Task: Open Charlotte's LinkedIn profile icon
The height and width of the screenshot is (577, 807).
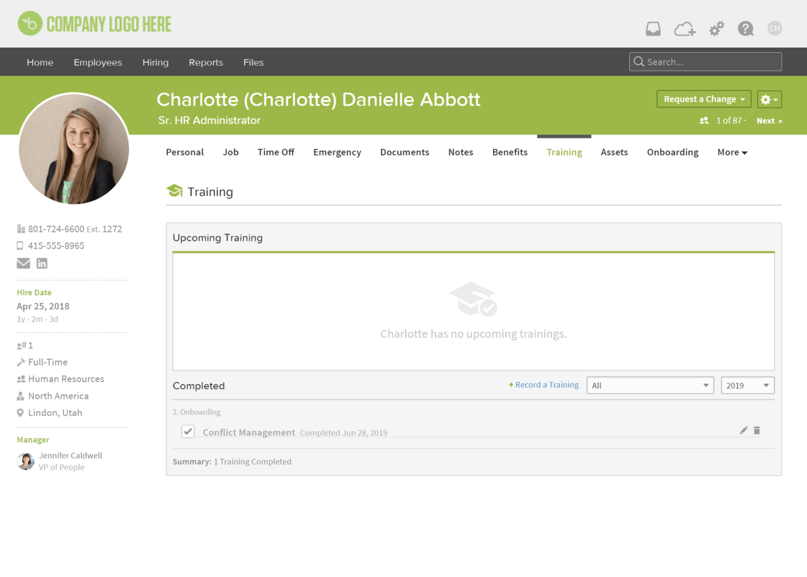Action: (x=42, y=263)
